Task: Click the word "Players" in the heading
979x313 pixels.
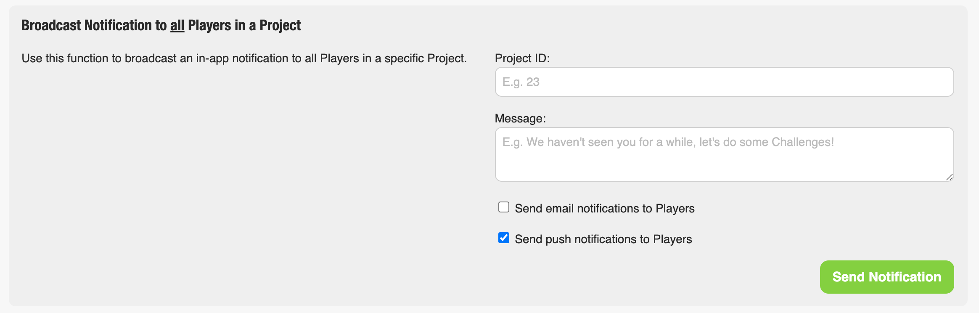Action: point(209,25)
